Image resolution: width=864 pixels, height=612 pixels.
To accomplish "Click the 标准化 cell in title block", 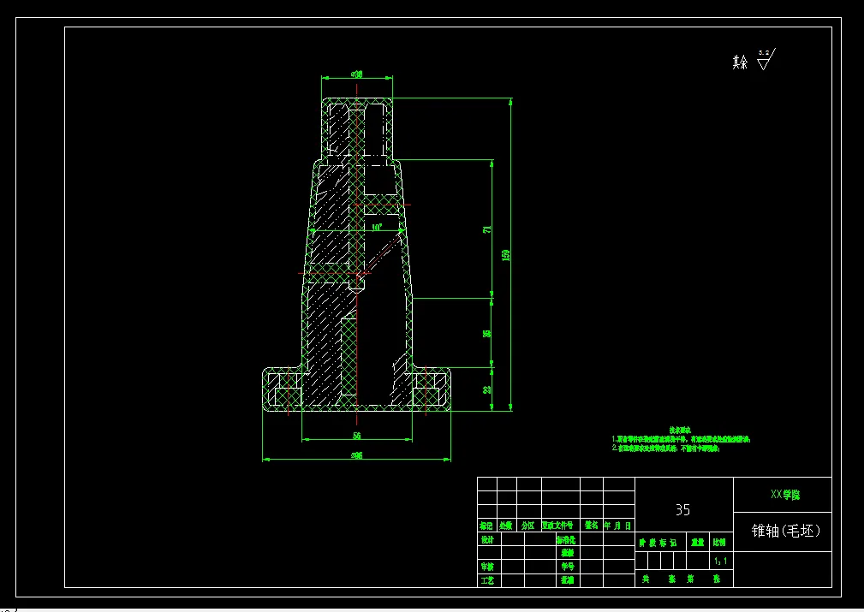I will point(566,540).
